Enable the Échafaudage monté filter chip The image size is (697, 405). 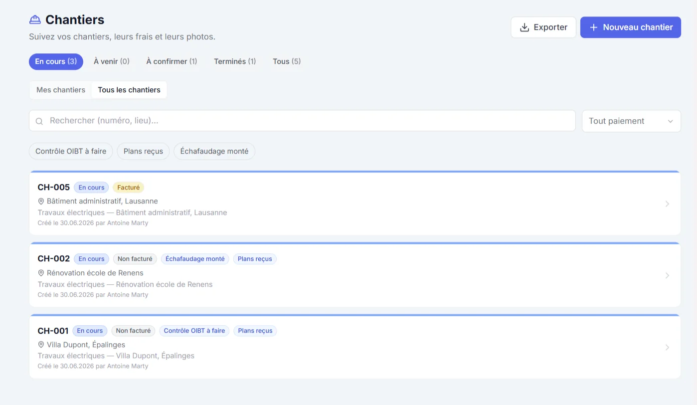pos(214,151)
